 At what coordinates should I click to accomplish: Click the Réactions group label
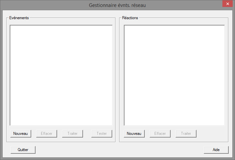[130, 18]
